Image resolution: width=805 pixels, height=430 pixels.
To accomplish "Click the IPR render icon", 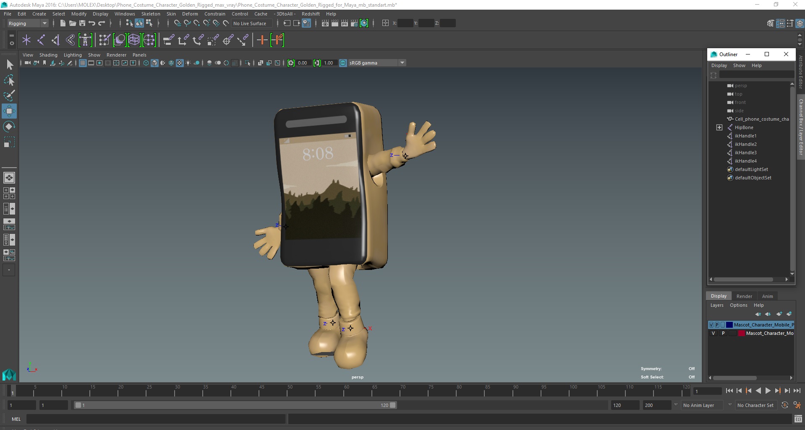I will 345,23.
